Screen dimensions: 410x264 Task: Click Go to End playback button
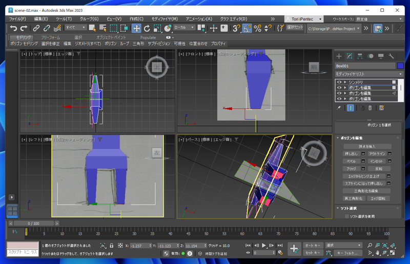[x=280, y=245]
